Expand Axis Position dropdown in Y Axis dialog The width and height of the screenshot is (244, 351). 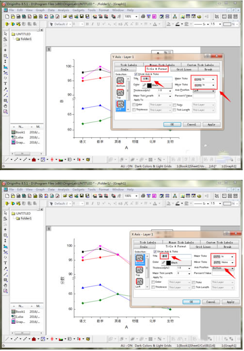(204, 91)
